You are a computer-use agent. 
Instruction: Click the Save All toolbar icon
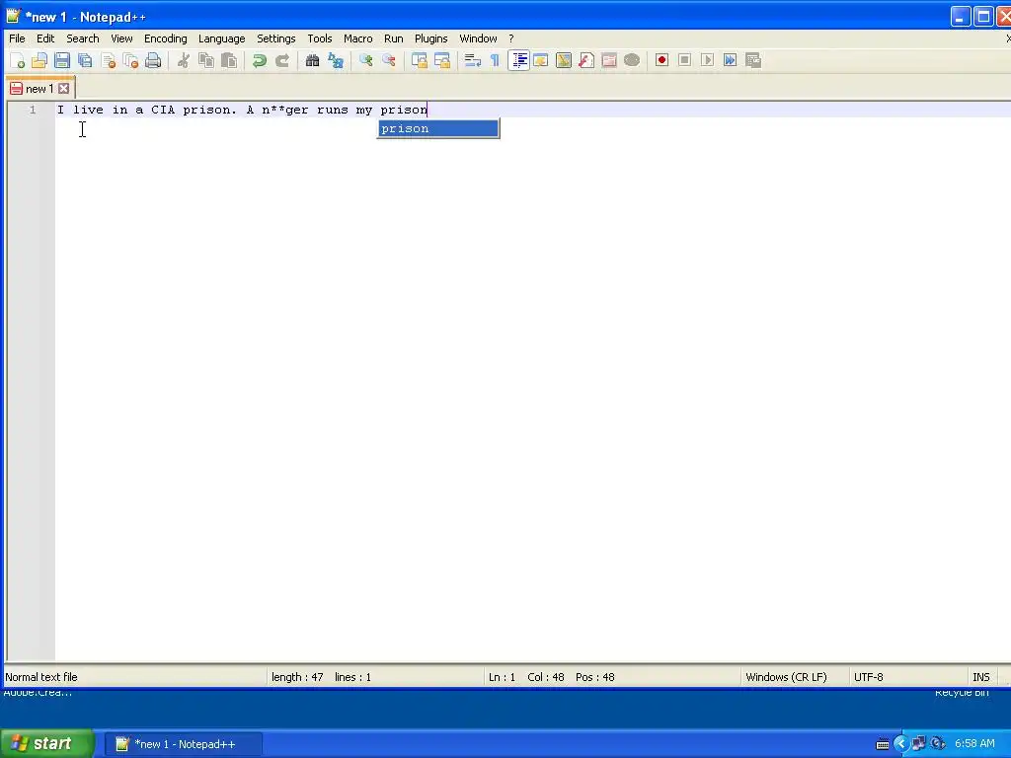[85, 60]
